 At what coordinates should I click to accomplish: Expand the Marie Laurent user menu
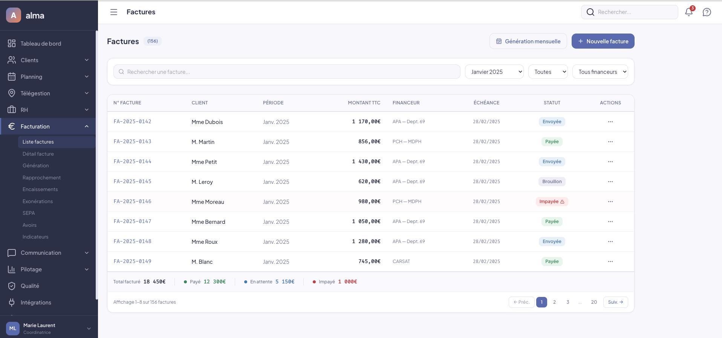[89, 329]
